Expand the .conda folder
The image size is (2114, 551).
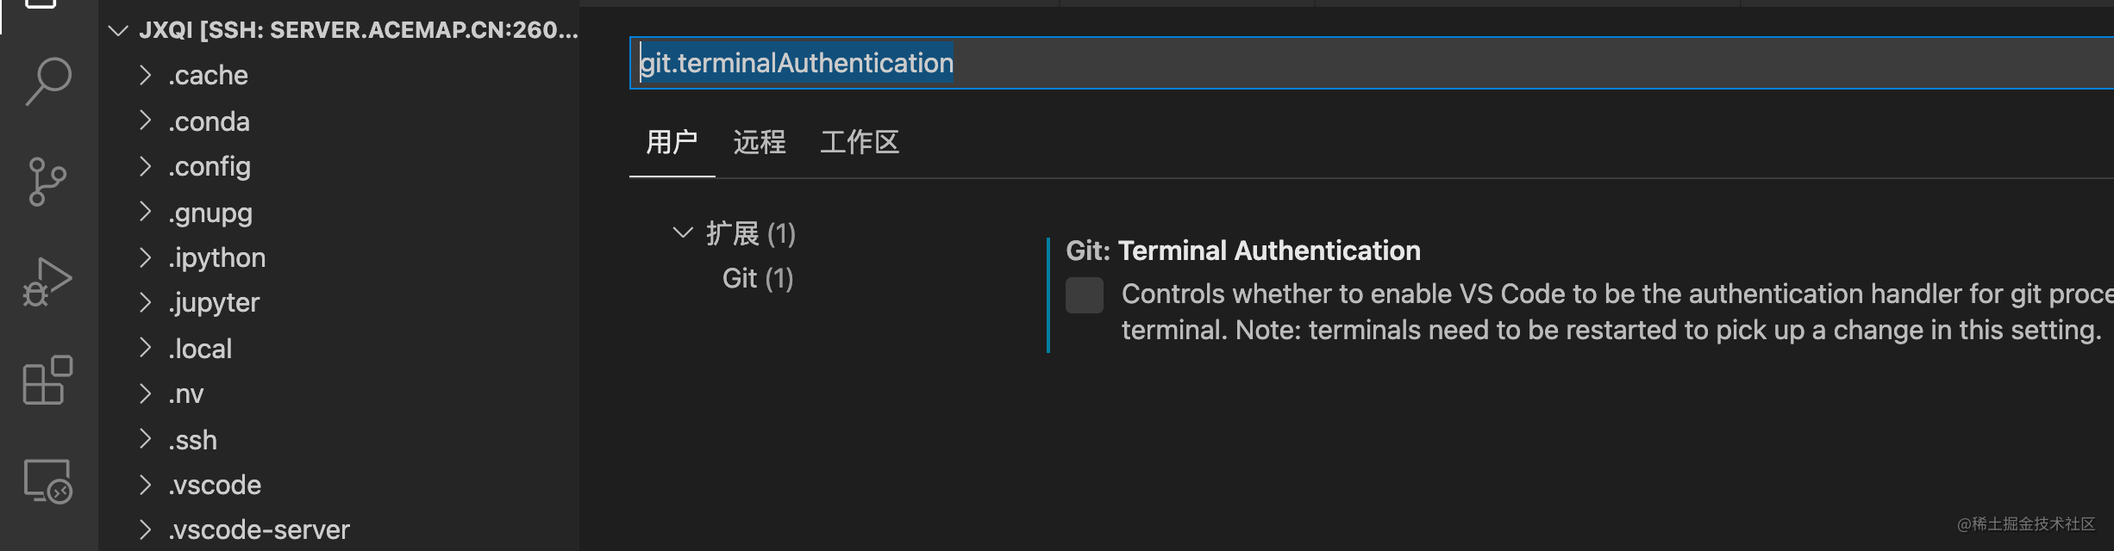point(145,121)
